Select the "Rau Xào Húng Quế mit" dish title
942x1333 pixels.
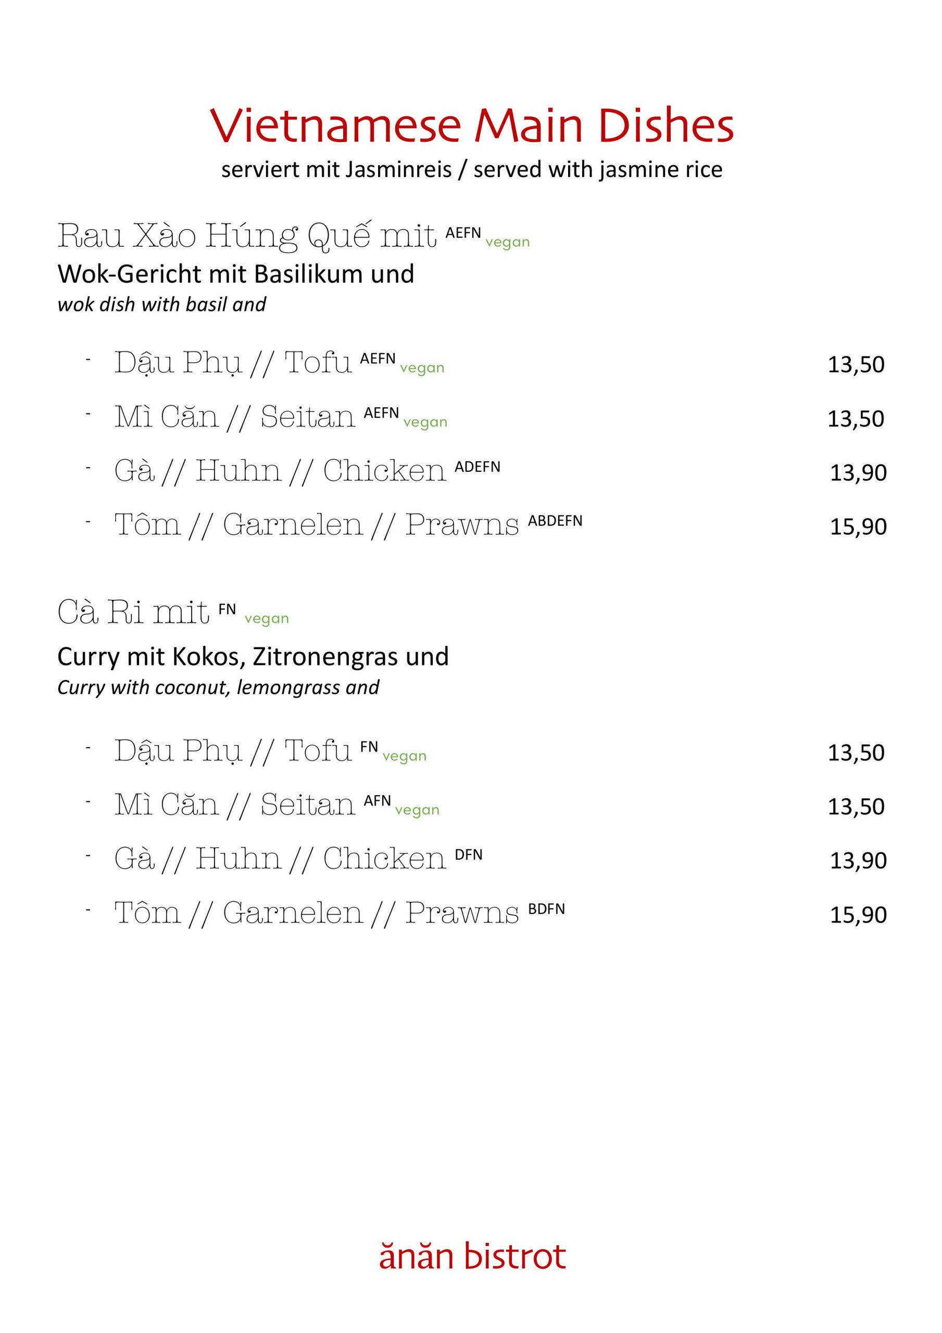click(x=247, y=236)
